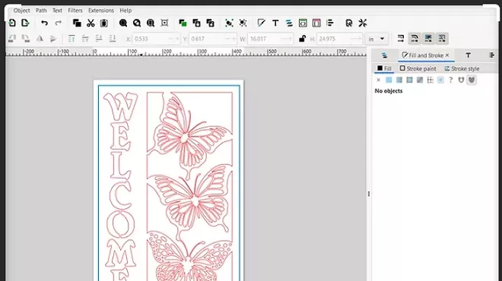502x281 pixels.
Task: Toggle the width/height ratio lock
Action: click(x=302, y=39)
